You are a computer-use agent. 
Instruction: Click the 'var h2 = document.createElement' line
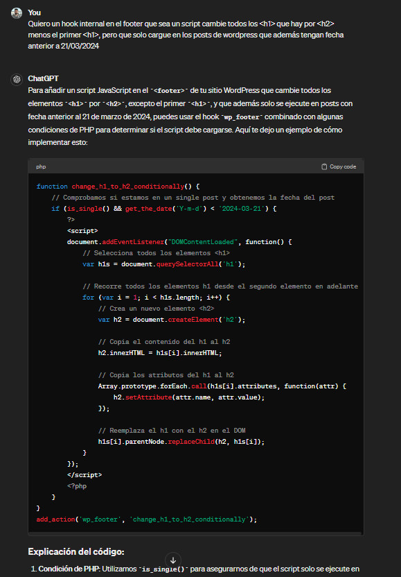pyautogui.click(x=172, y=320)
